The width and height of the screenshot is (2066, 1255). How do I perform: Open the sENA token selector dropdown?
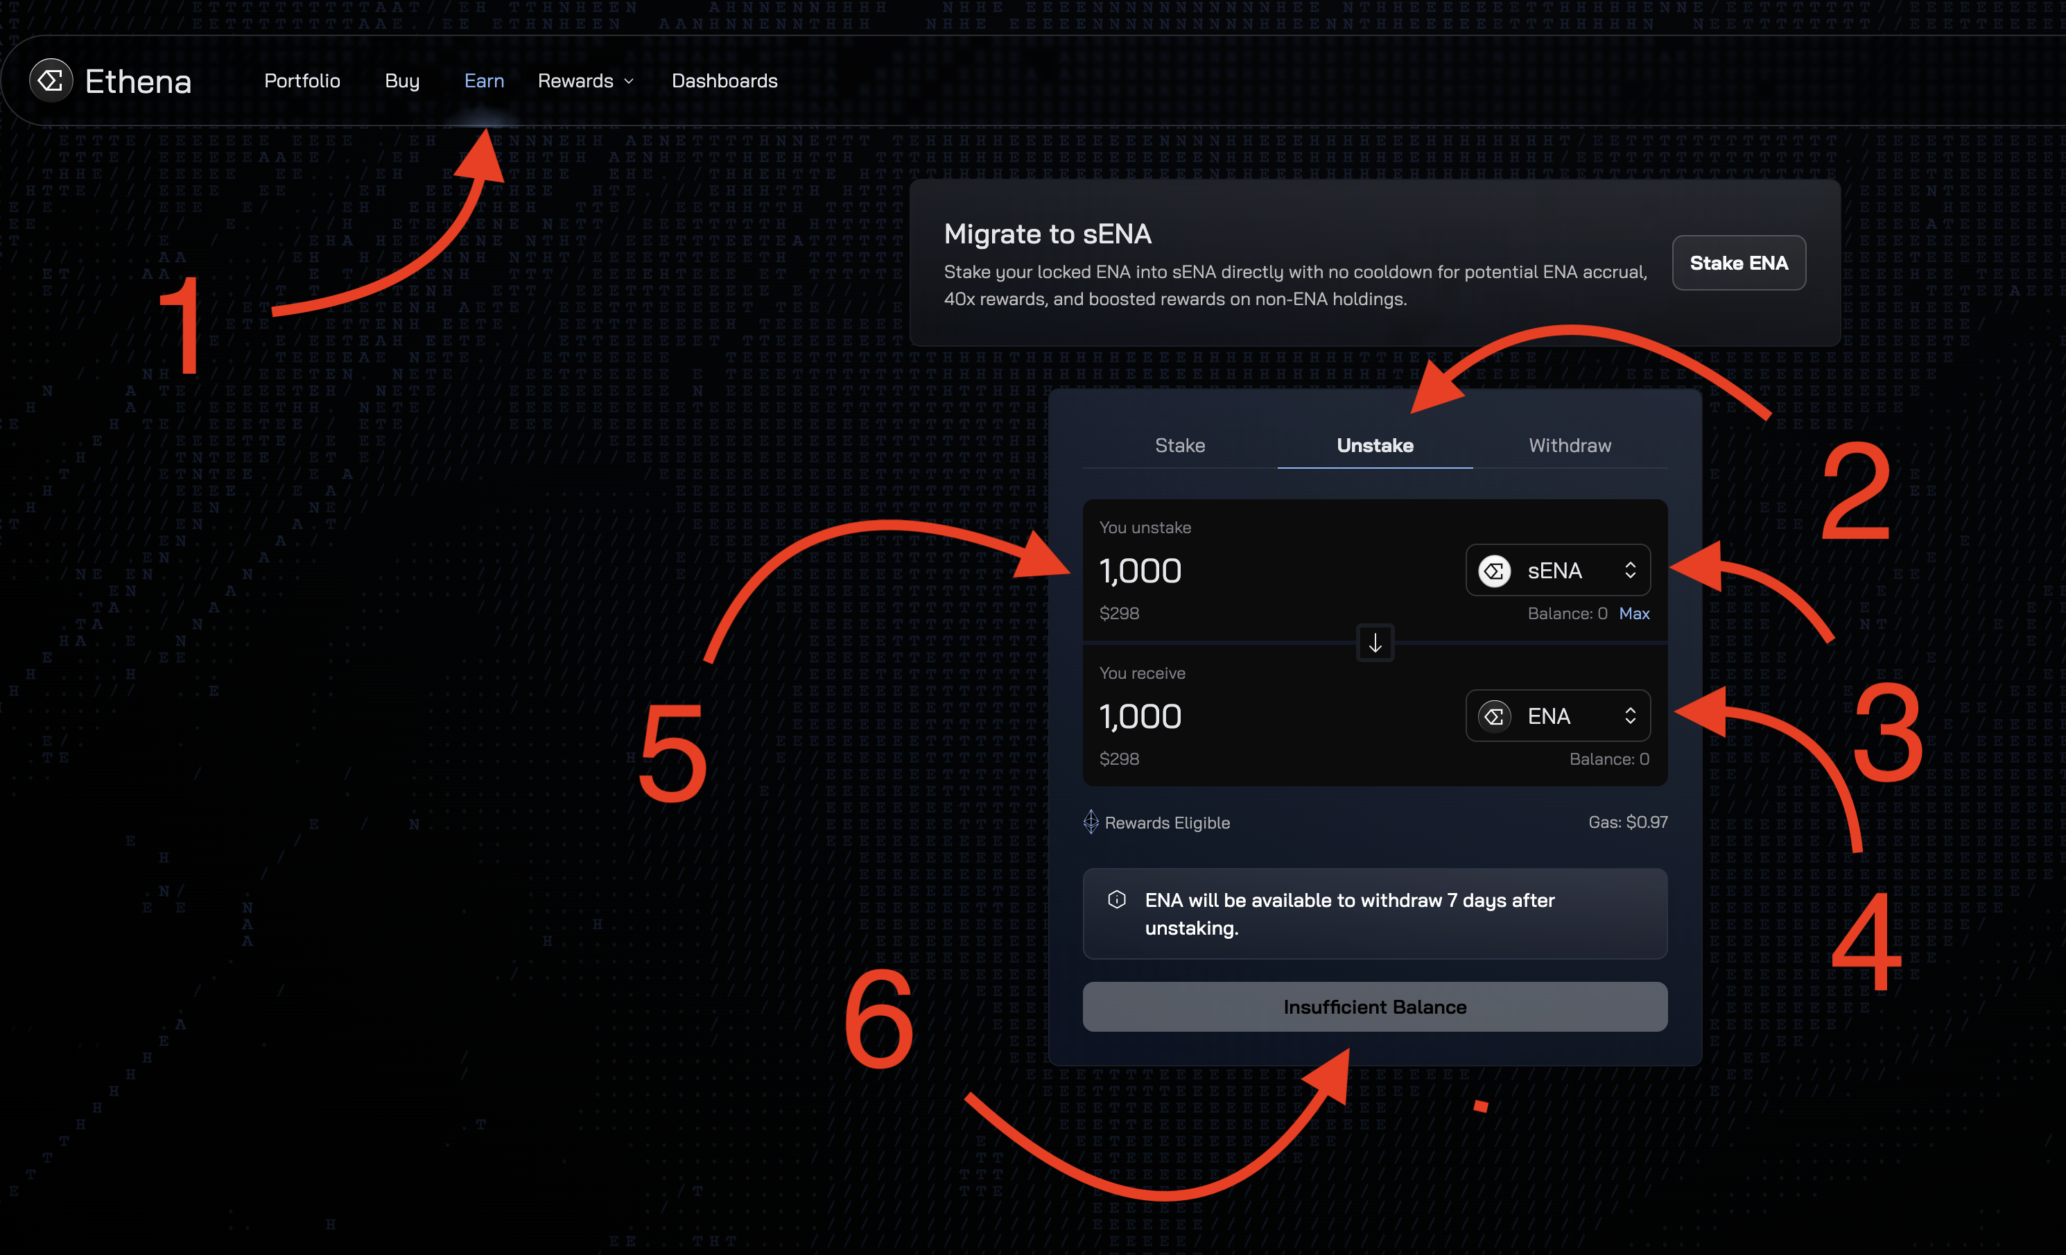[x=1558, y=570]
